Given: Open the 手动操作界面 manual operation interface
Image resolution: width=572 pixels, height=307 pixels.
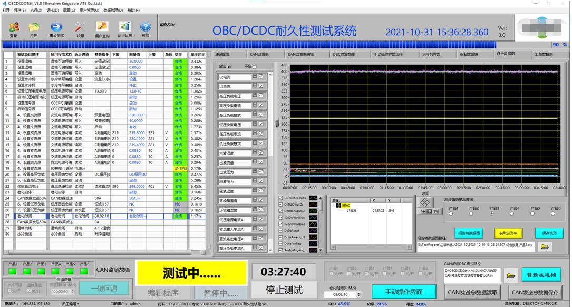Looking at the screenshot, I should (x=403, y=292).
